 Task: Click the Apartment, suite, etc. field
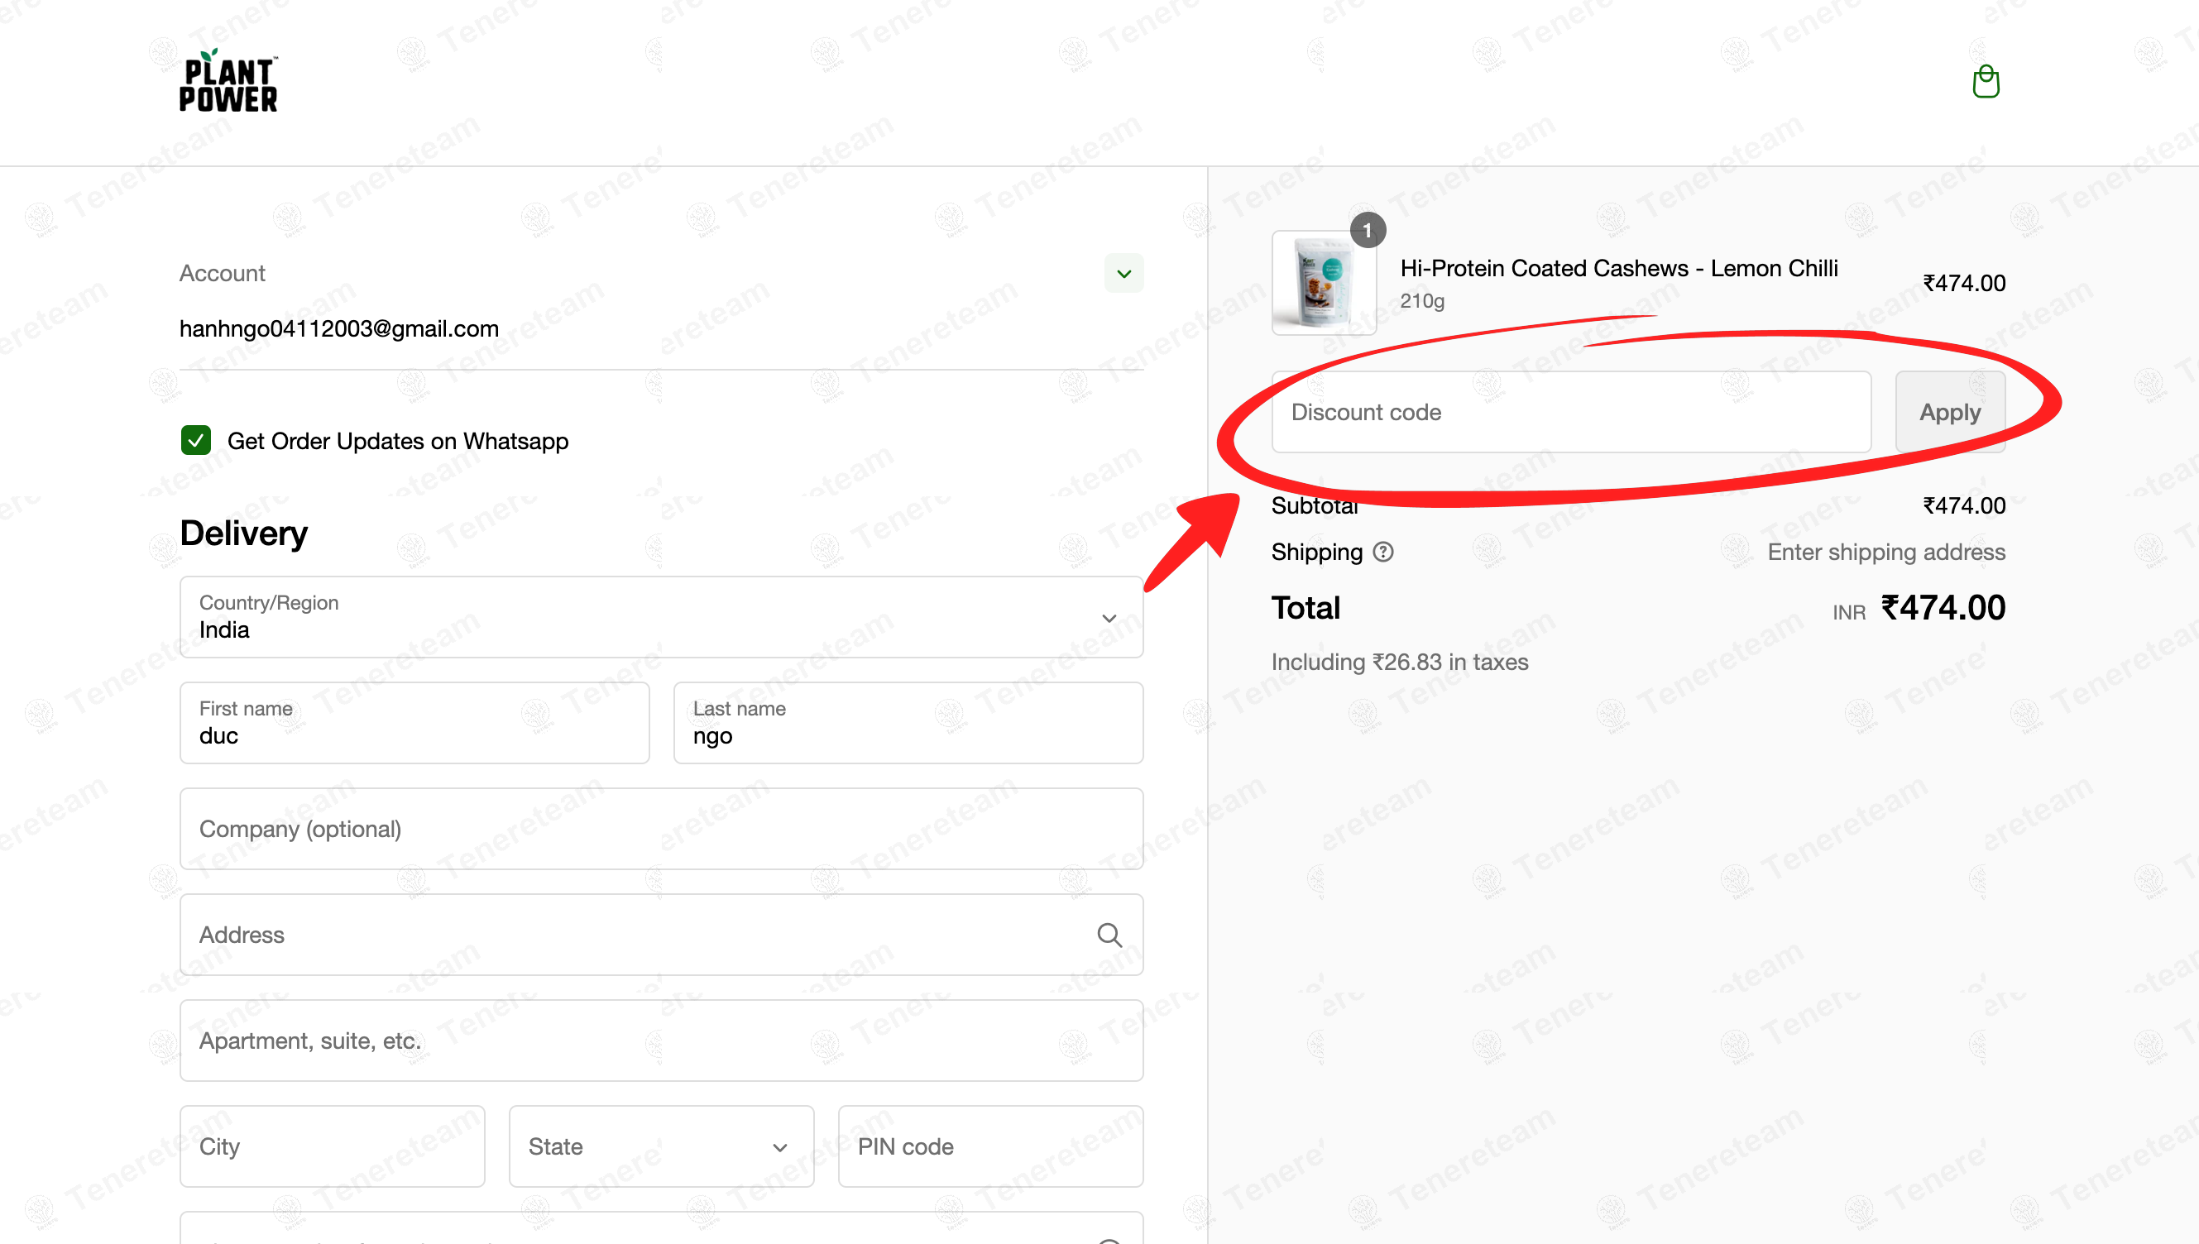[x=661, y=1041]
